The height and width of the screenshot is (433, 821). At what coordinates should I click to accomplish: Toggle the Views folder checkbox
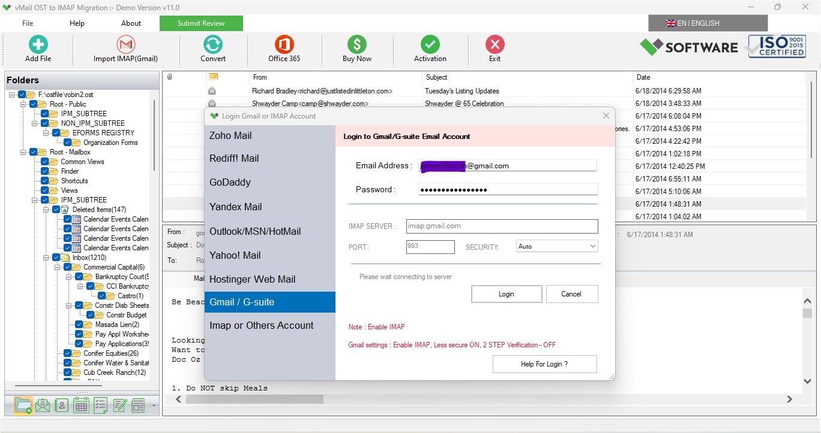pyautogui.click(x=45, y=190)
